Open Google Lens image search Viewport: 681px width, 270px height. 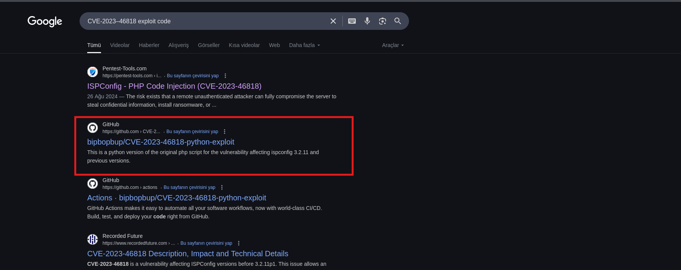383,21
